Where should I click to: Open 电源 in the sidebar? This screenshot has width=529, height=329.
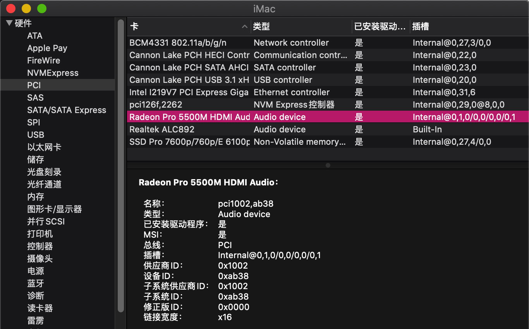(x=36, y=271)
